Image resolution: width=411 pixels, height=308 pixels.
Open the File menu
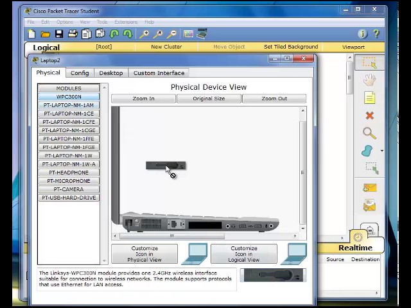31,22
